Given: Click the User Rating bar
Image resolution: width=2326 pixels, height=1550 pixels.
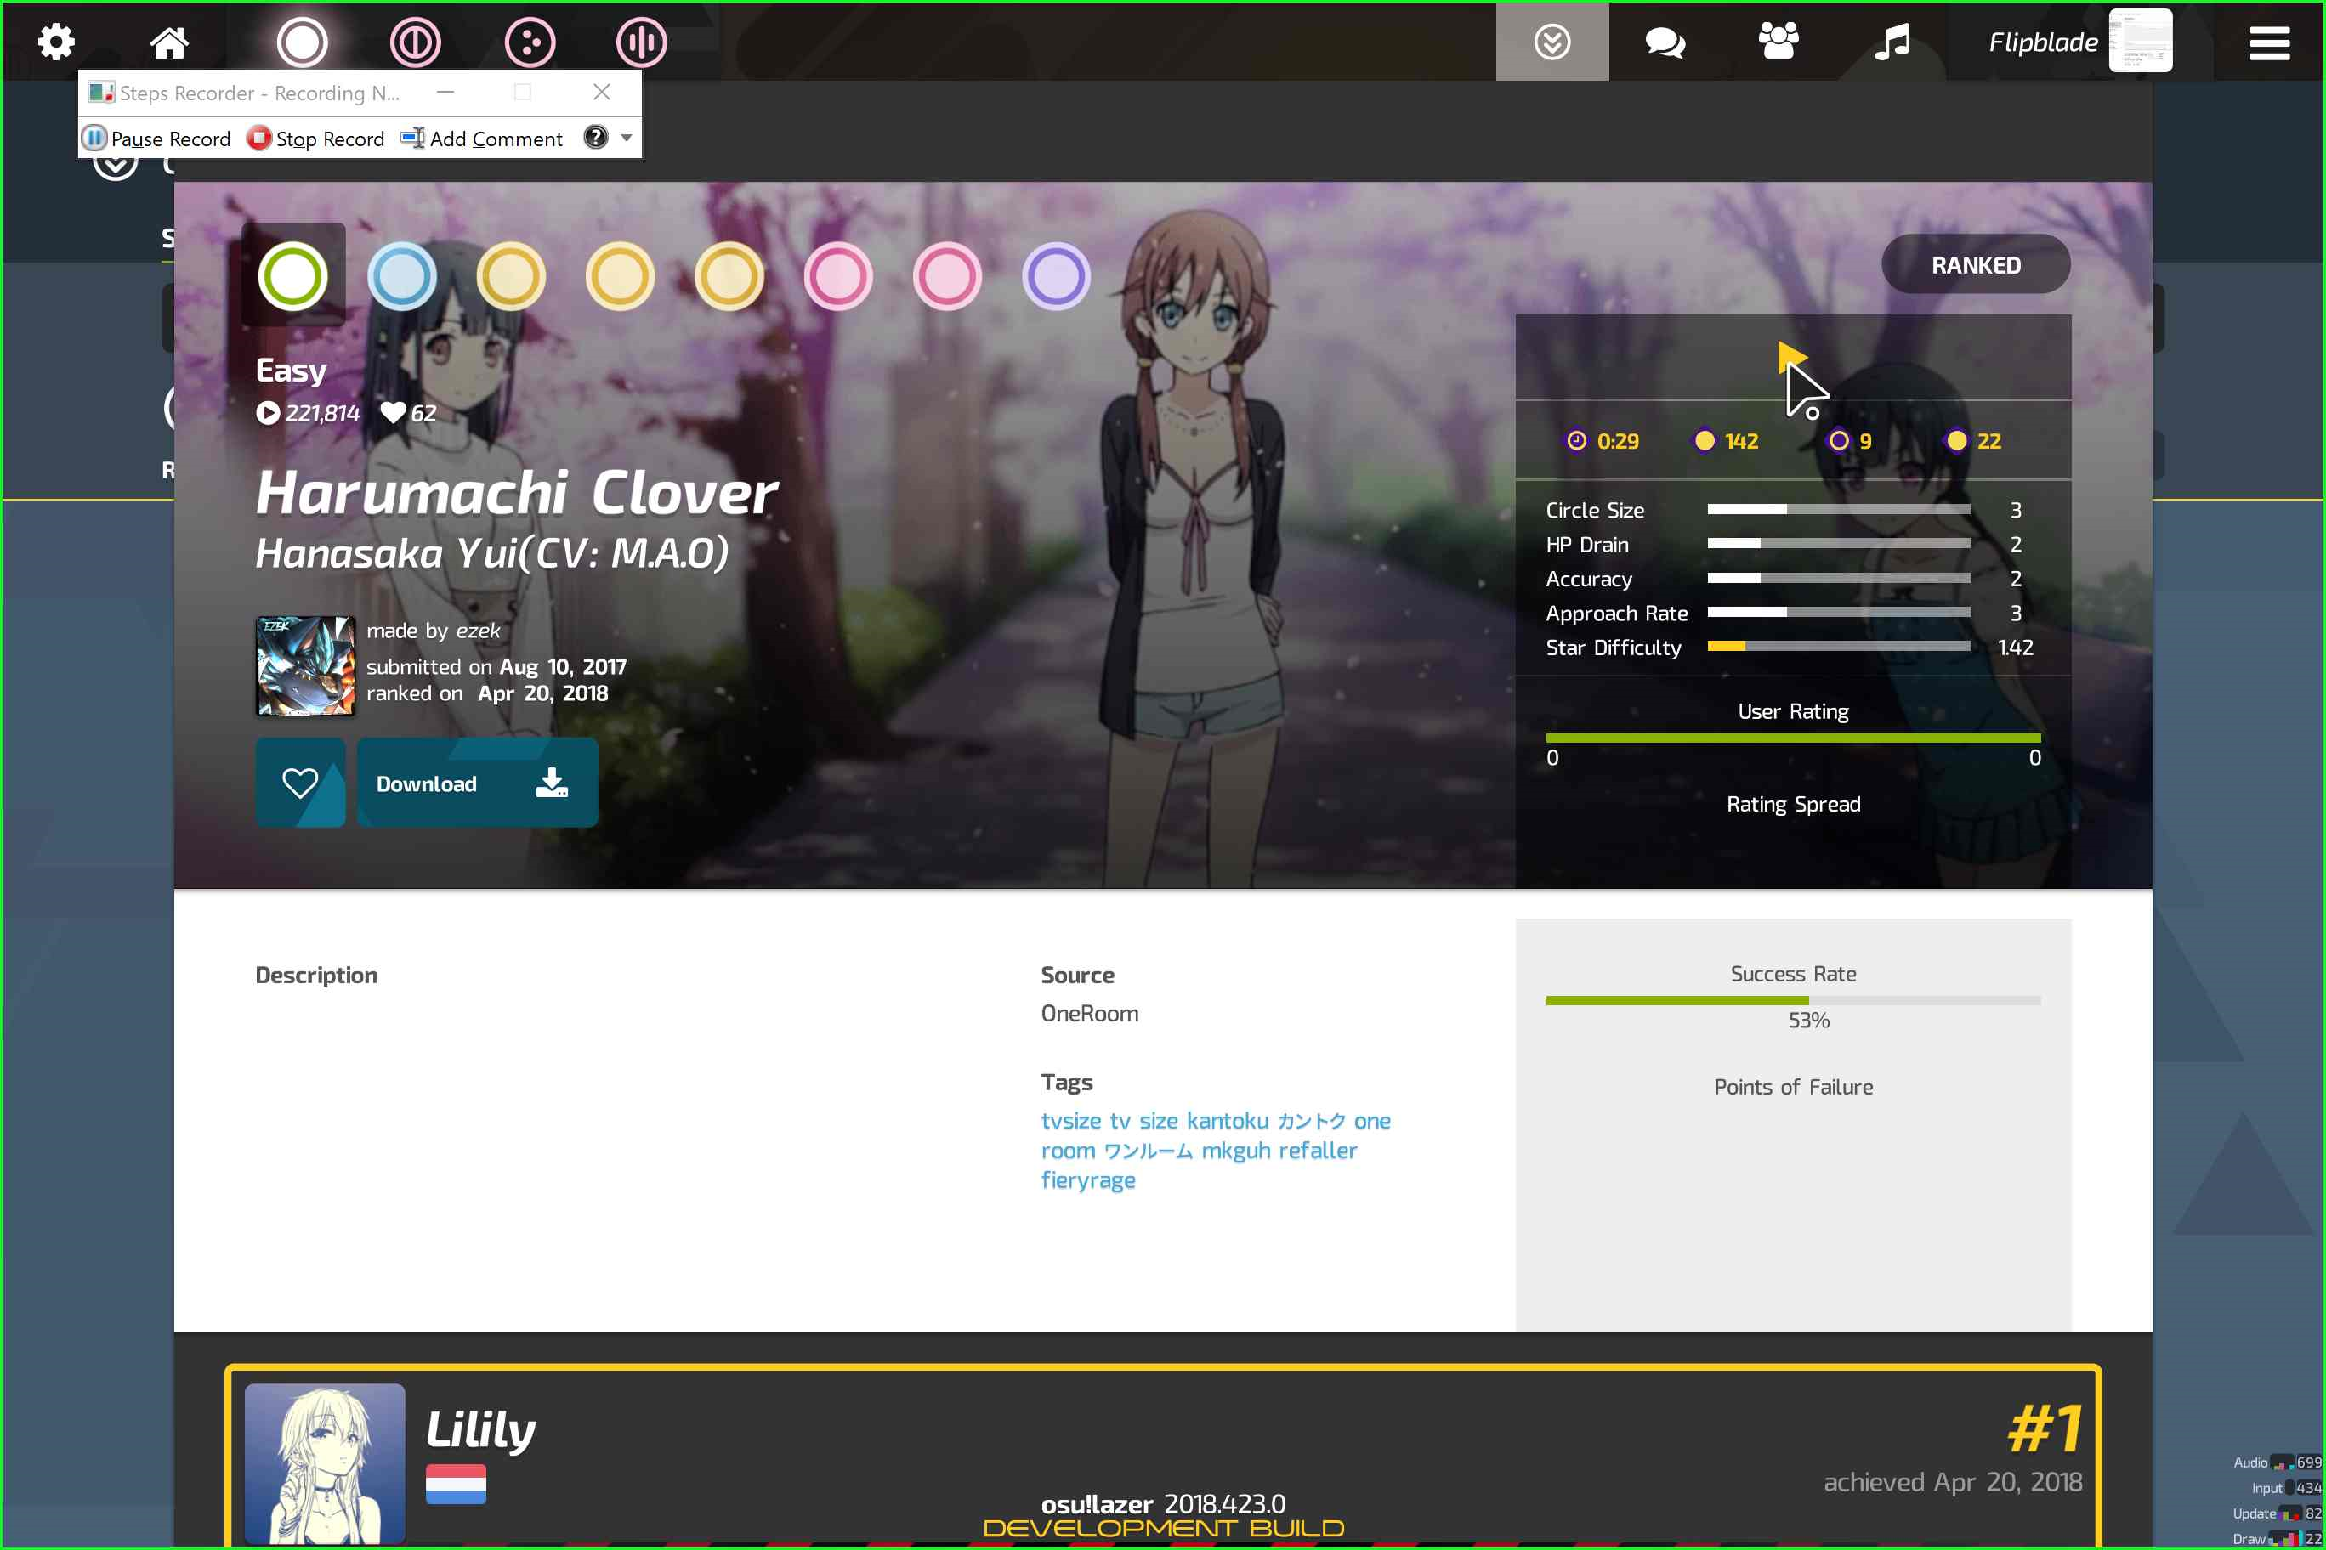Looking at the screenshot, I should click(1793, 738).
